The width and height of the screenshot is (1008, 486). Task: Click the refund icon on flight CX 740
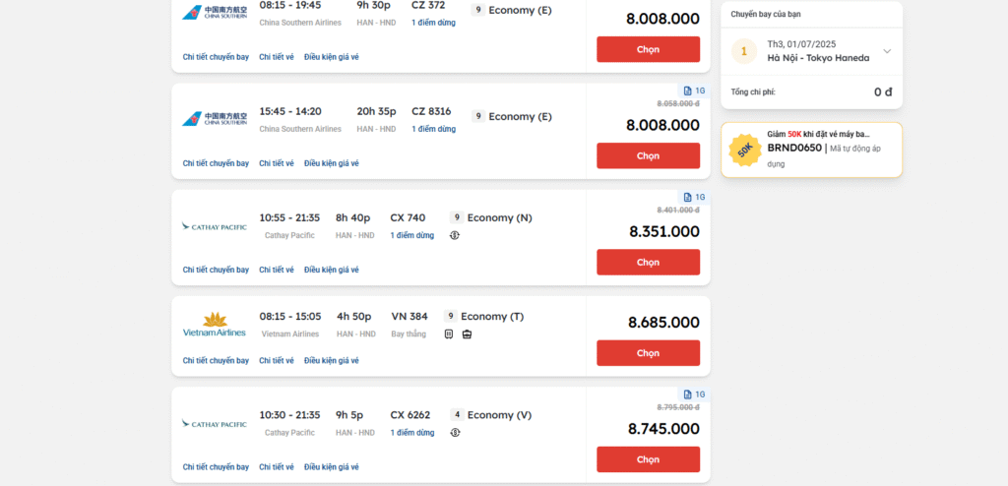456,235
